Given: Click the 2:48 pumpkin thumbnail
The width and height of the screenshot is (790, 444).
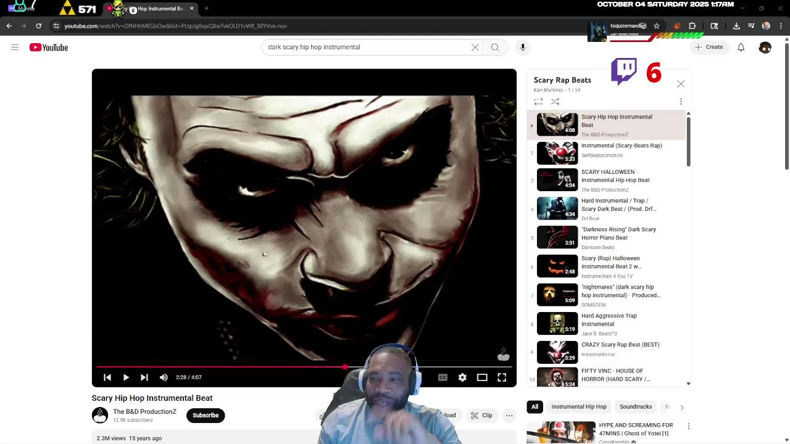Looking at the screenshot, I should click(557, 266).
